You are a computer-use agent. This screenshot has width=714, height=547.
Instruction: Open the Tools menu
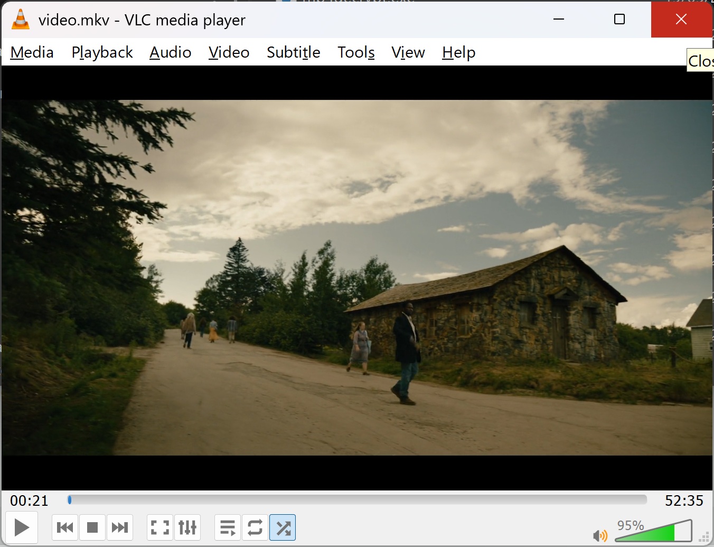356,52
